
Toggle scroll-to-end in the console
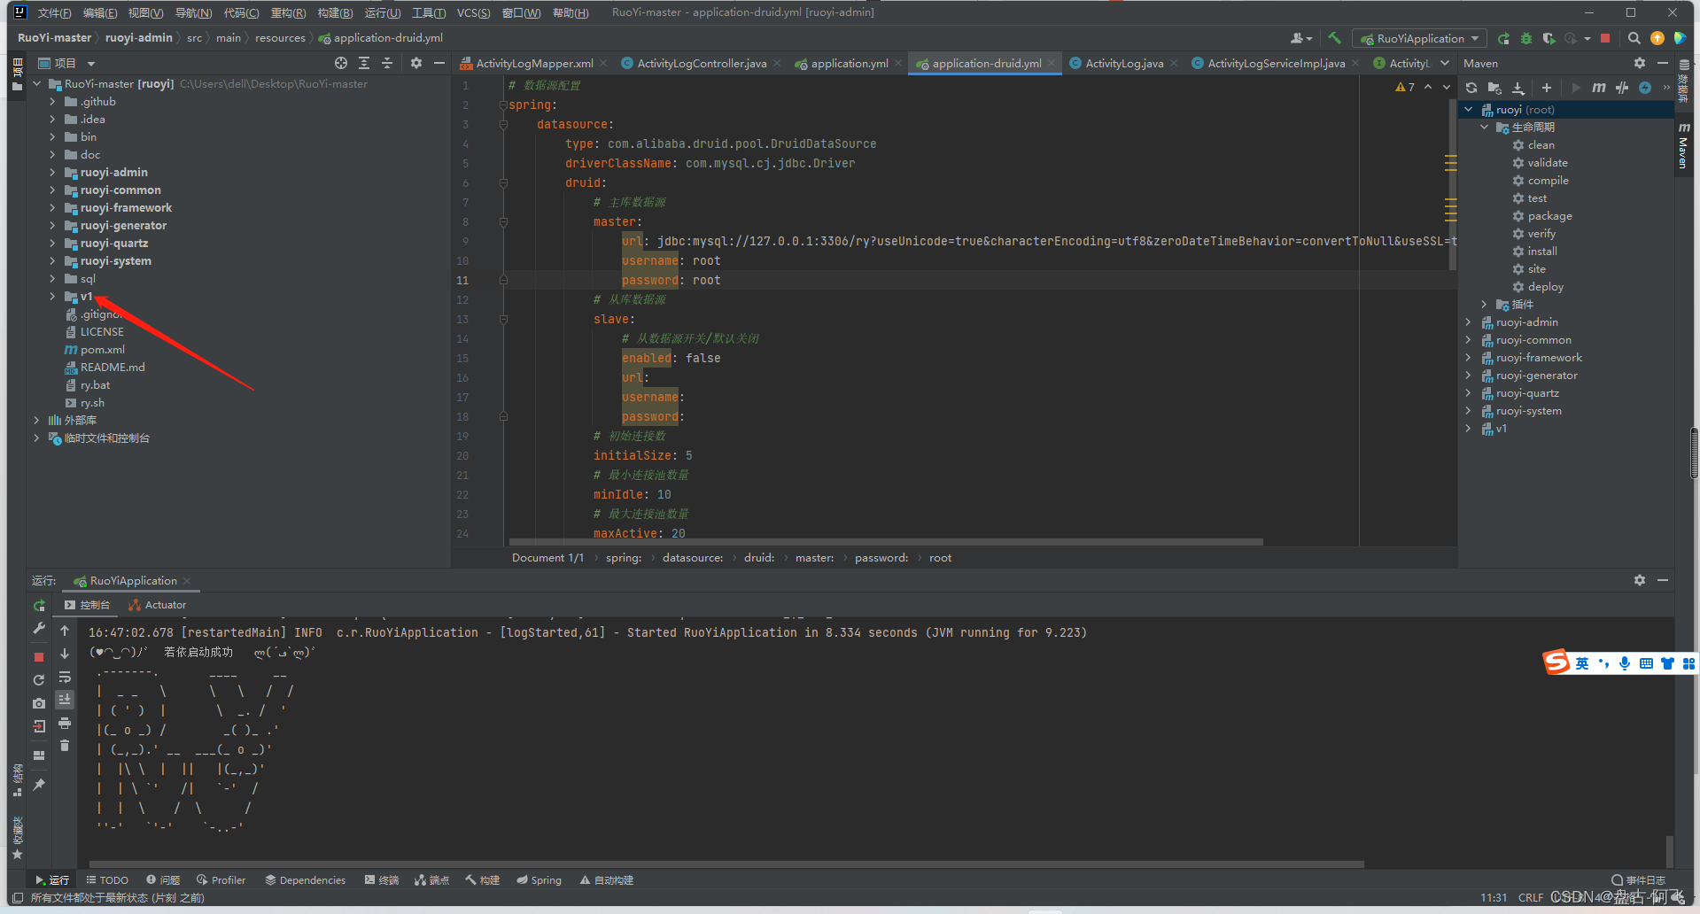click(x=65, y=700)
